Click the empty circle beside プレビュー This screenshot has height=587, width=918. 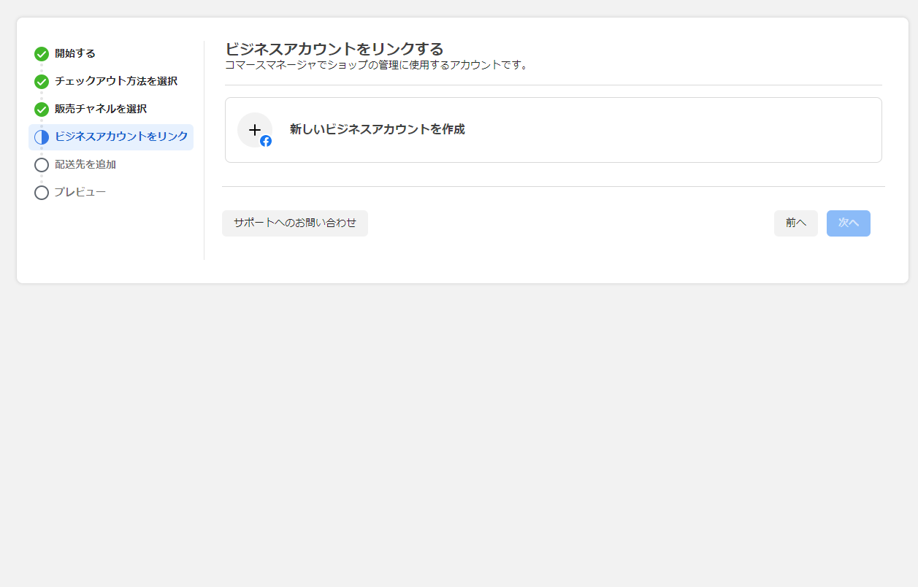42,193
